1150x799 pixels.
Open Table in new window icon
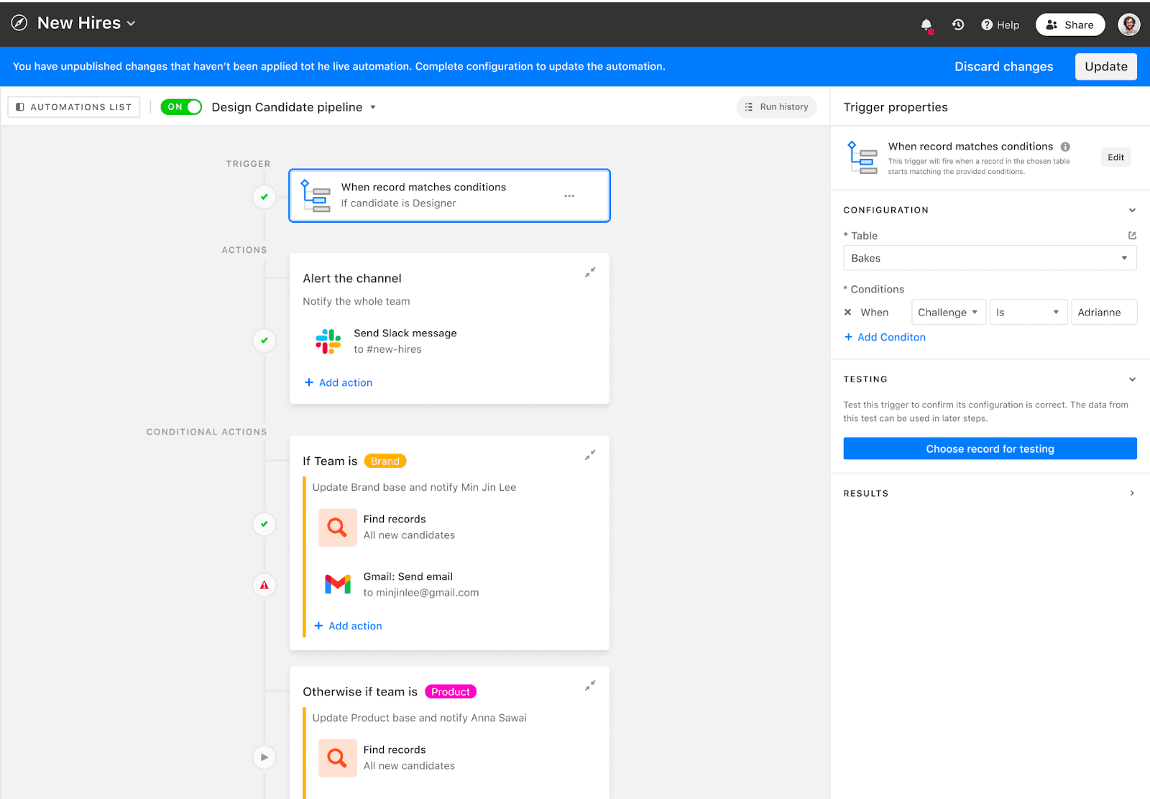tap(1132, 236)
